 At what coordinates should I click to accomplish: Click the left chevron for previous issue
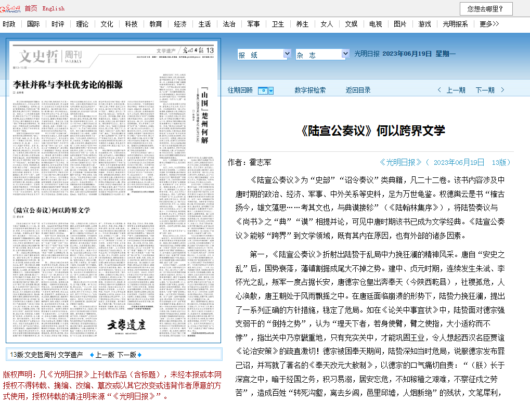(x=439, y=90)
